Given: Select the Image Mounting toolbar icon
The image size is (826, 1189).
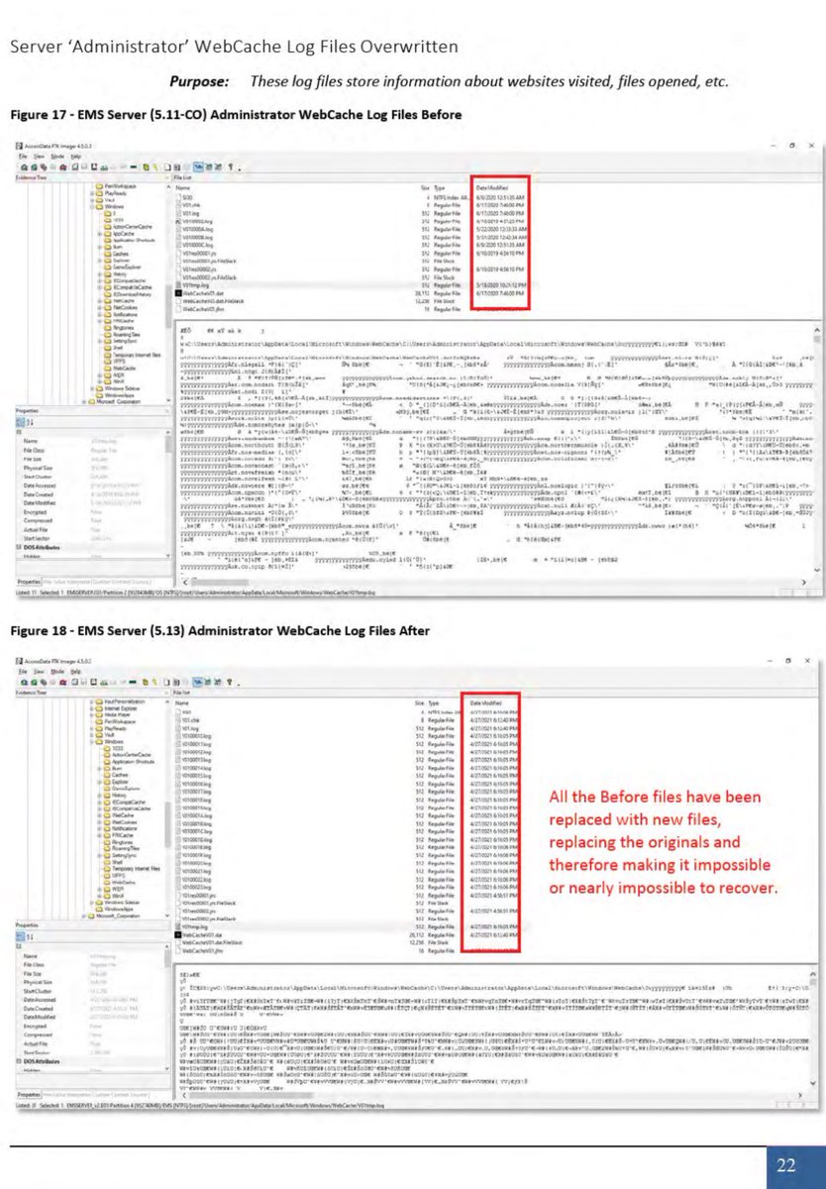Looking at the screenshot, I should [43, 166].
